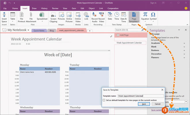Start Record Video

click(x=101, y=17)
